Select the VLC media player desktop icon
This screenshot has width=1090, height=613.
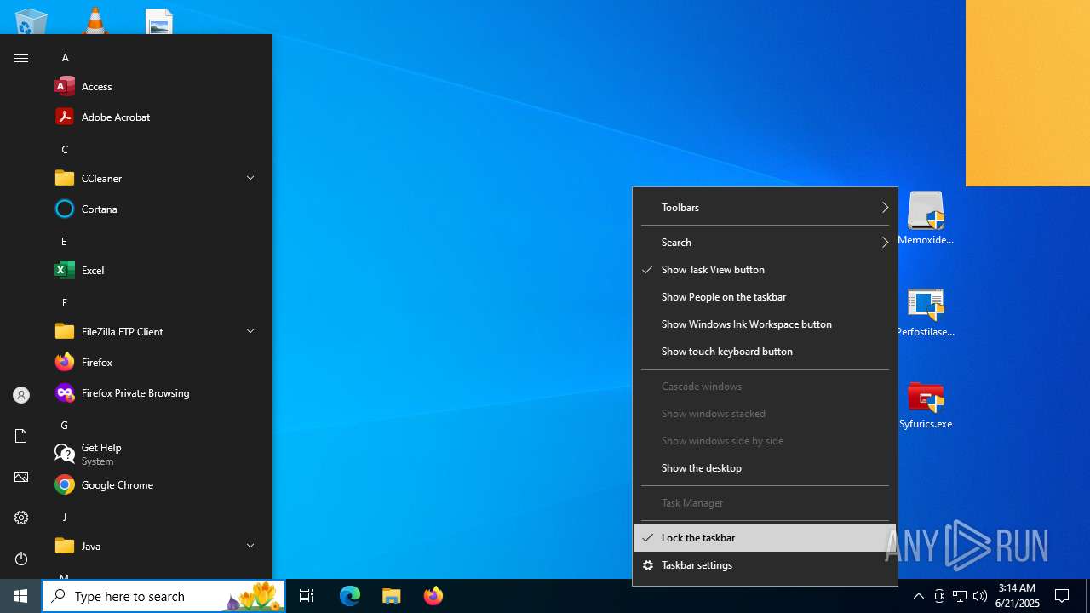click(x=95, y=20)
